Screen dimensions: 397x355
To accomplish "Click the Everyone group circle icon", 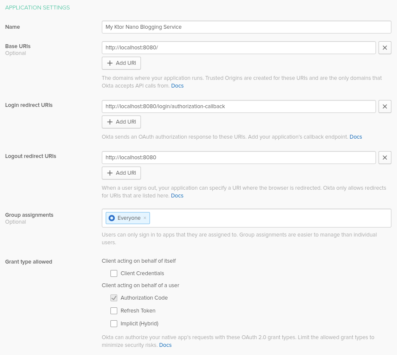I will (112, 218).
